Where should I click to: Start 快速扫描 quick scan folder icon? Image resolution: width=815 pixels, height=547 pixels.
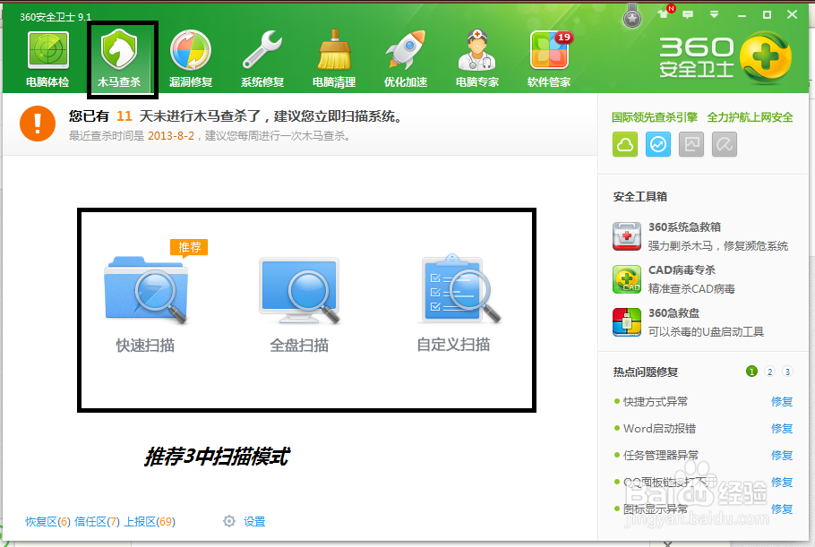pyautogui.click(x=145, y=289)
